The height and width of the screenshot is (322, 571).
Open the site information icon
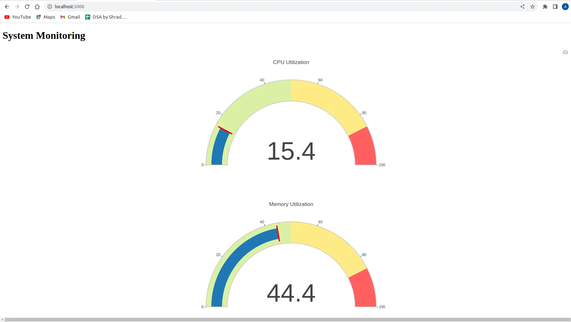[50, 7]
